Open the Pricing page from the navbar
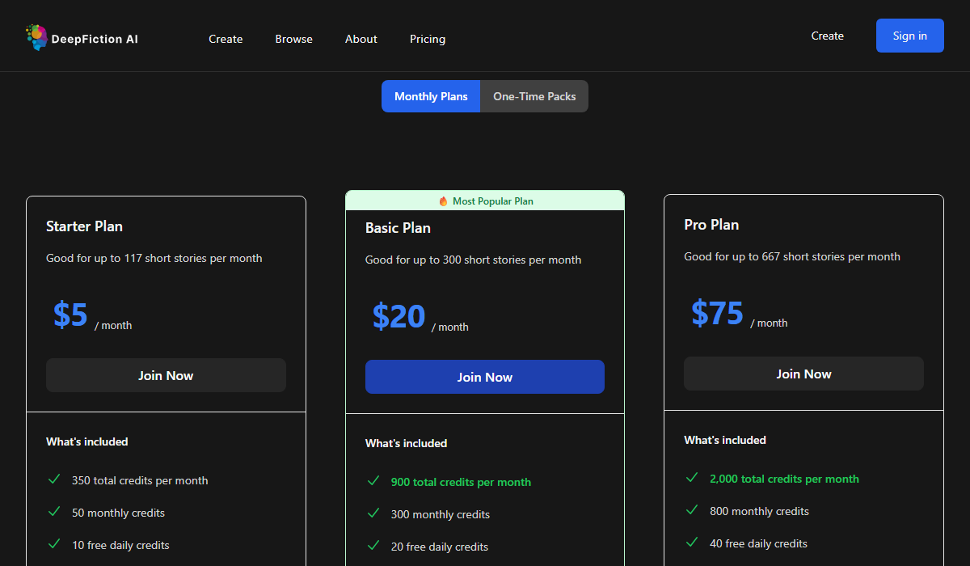This screenshot has height=566, width=970. 427,39
